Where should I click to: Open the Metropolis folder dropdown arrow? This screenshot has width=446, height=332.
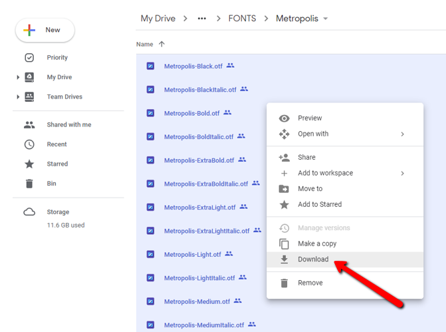click(326, 19)
